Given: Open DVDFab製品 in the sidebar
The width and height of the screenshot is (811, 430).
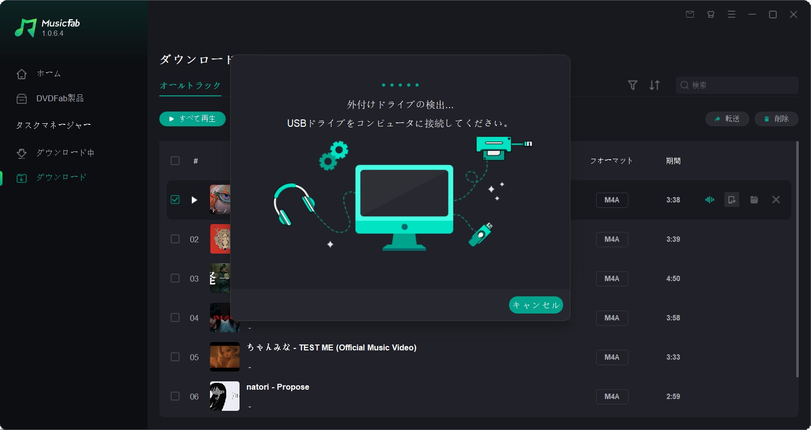Looking at the screenshot, I should (x=60, y=98).
